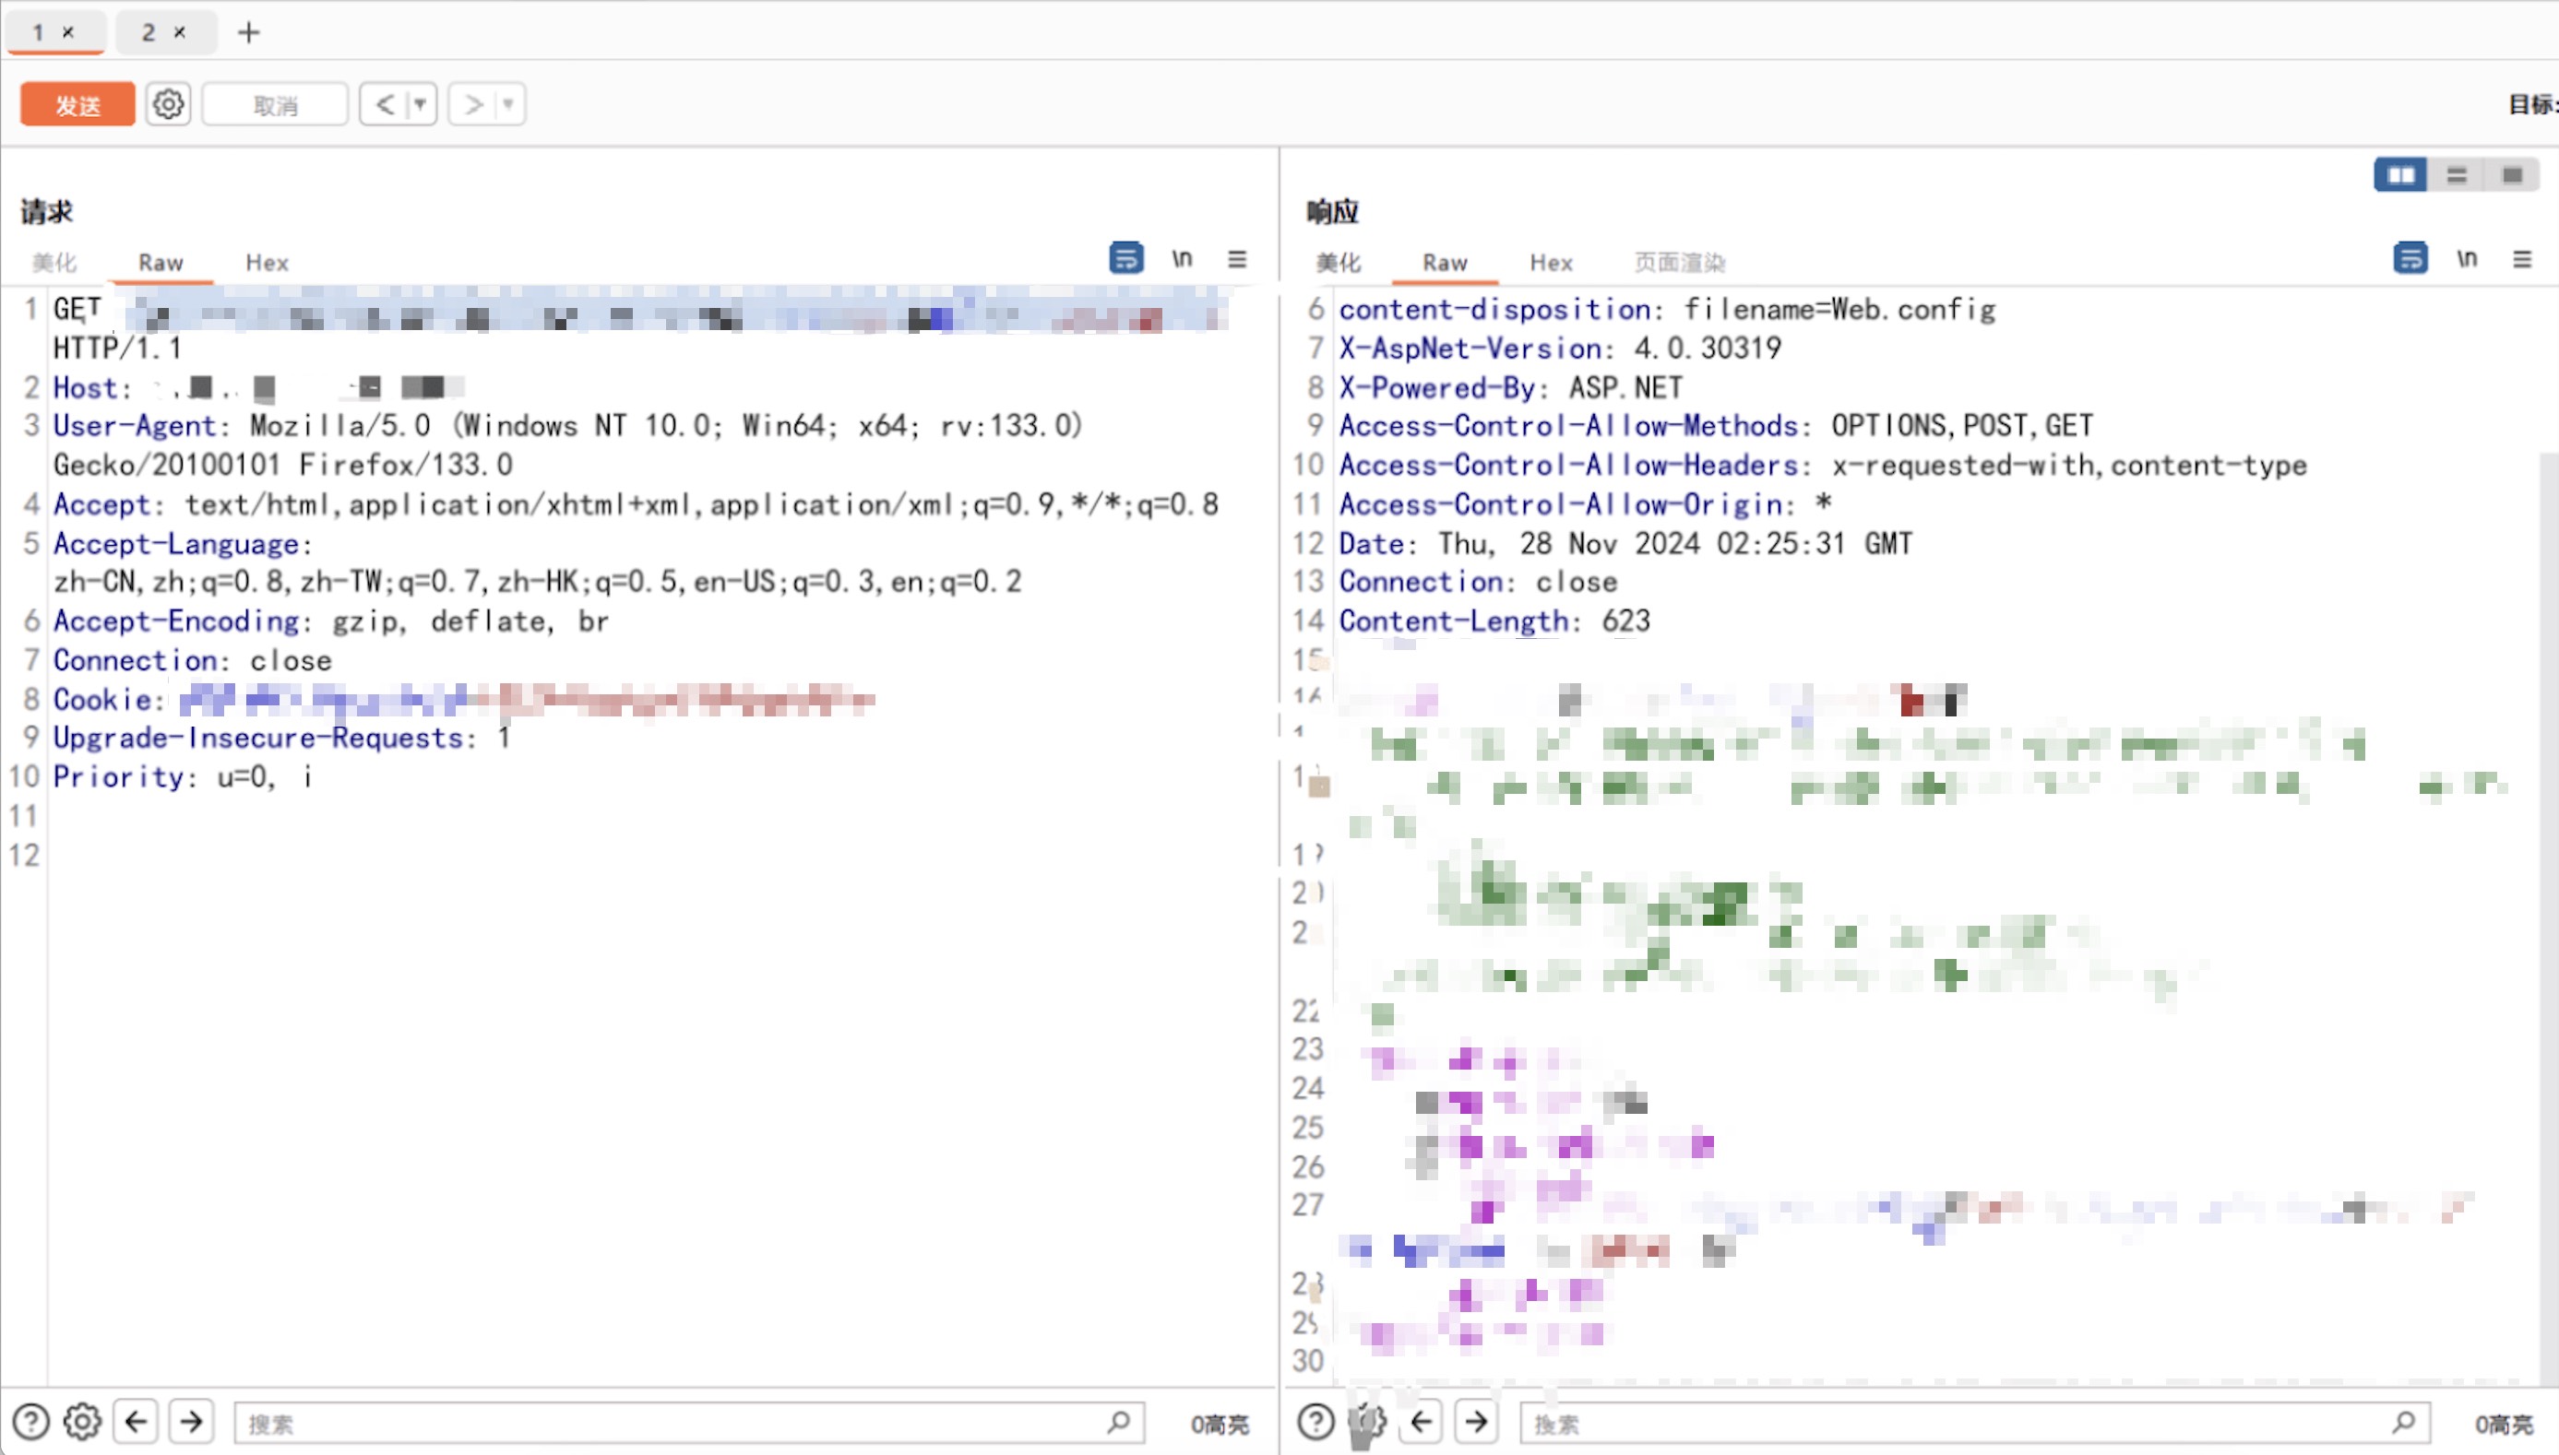Click X-AspNet-Version header in response
This screenshot has width=2559, height=1455.
tap(1560, 348)
